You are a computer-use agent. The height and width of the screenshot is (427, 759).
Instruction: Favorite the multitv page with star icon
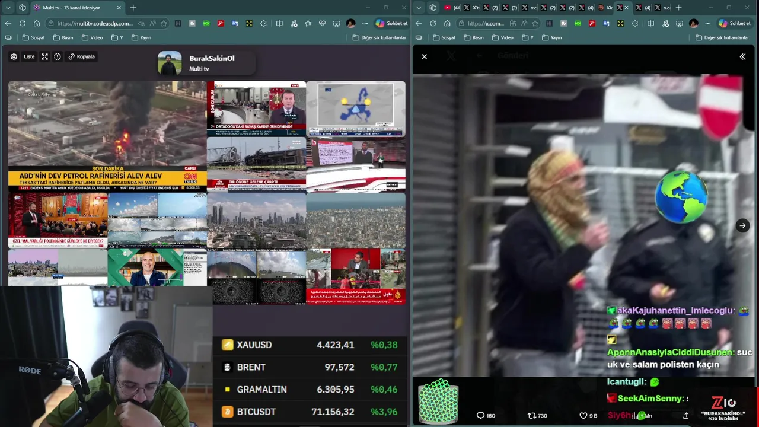[x=164, y=23]
